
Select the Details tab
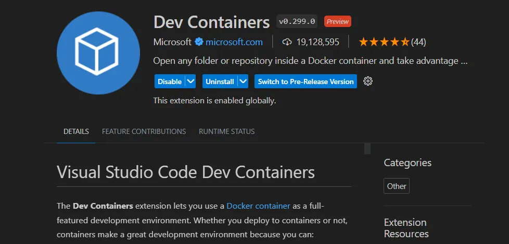point(76,131)
